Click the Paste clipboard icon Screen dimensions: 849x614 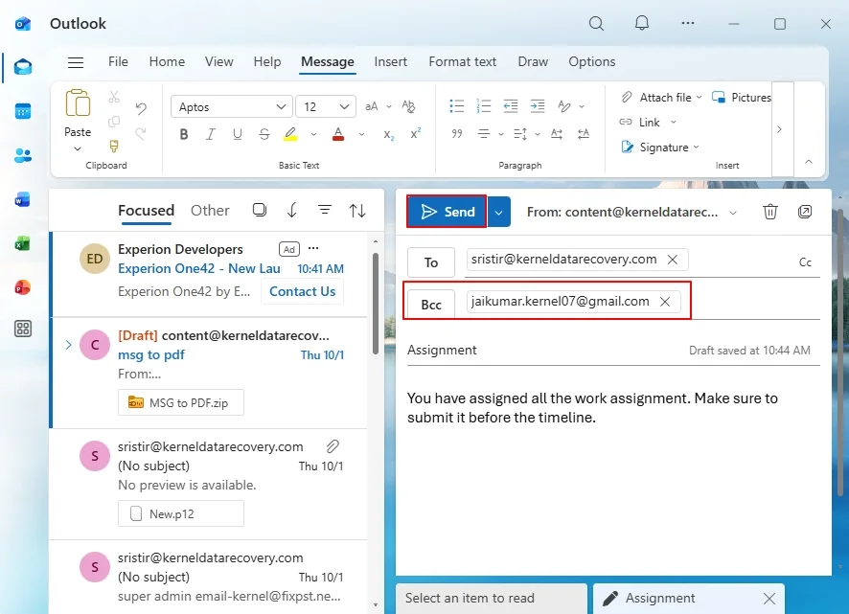pos(78,102)
